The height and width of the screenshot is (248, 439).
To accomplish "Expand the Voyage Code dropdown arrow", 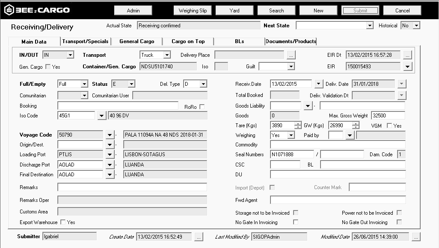I will coord(110,135).
